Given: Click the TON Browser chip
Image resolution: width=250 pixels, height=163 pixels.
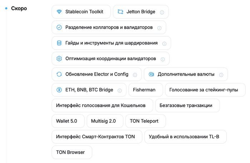Looking at the screenshot, I should coord(71,152).
